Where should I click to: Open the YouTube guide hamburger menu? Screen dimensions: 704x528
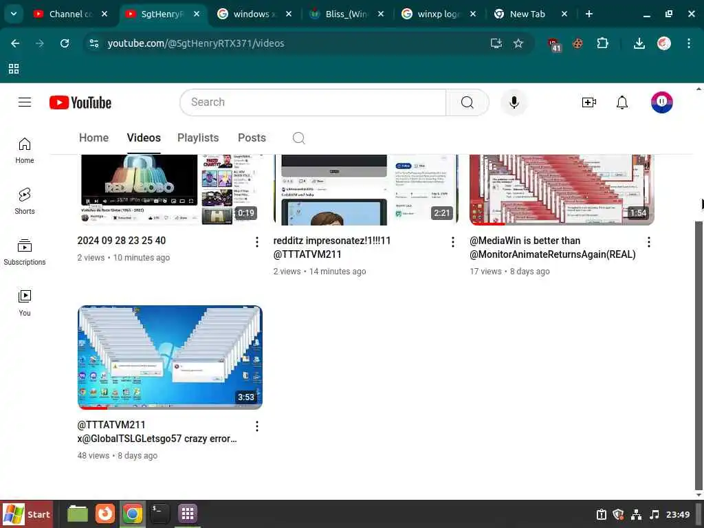25,102
